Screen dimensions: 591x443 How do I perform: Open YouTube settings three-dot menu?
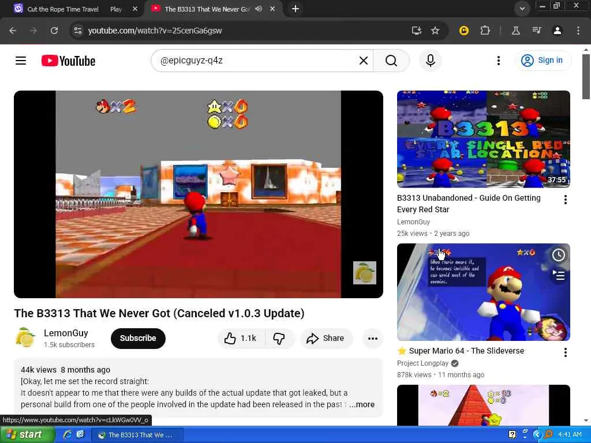tap(498, 61)
